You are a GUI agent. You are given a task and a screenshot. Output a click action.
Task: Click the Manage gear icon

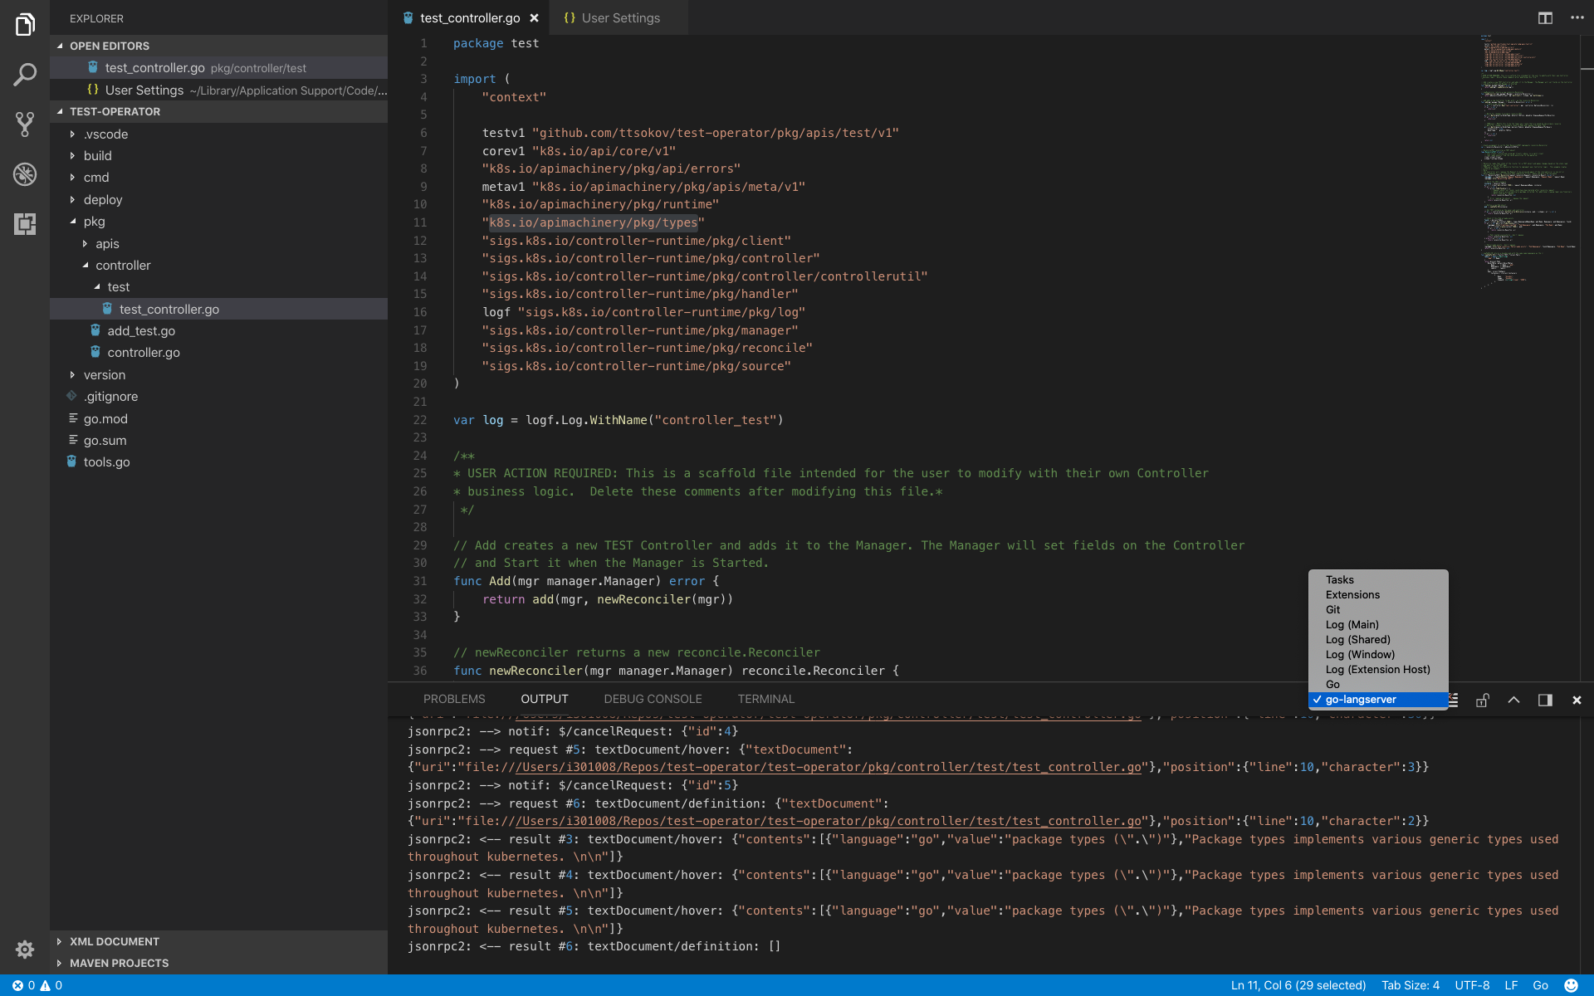[25, 949]
